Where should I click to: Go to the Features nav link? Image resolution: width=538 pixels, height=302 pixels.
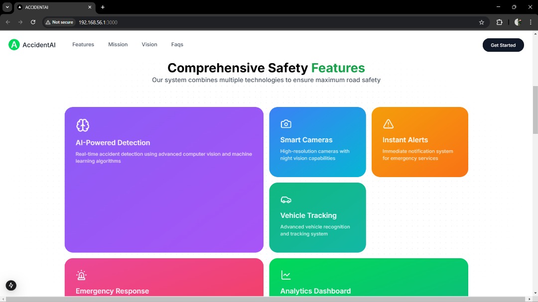[x=83, y=45]
